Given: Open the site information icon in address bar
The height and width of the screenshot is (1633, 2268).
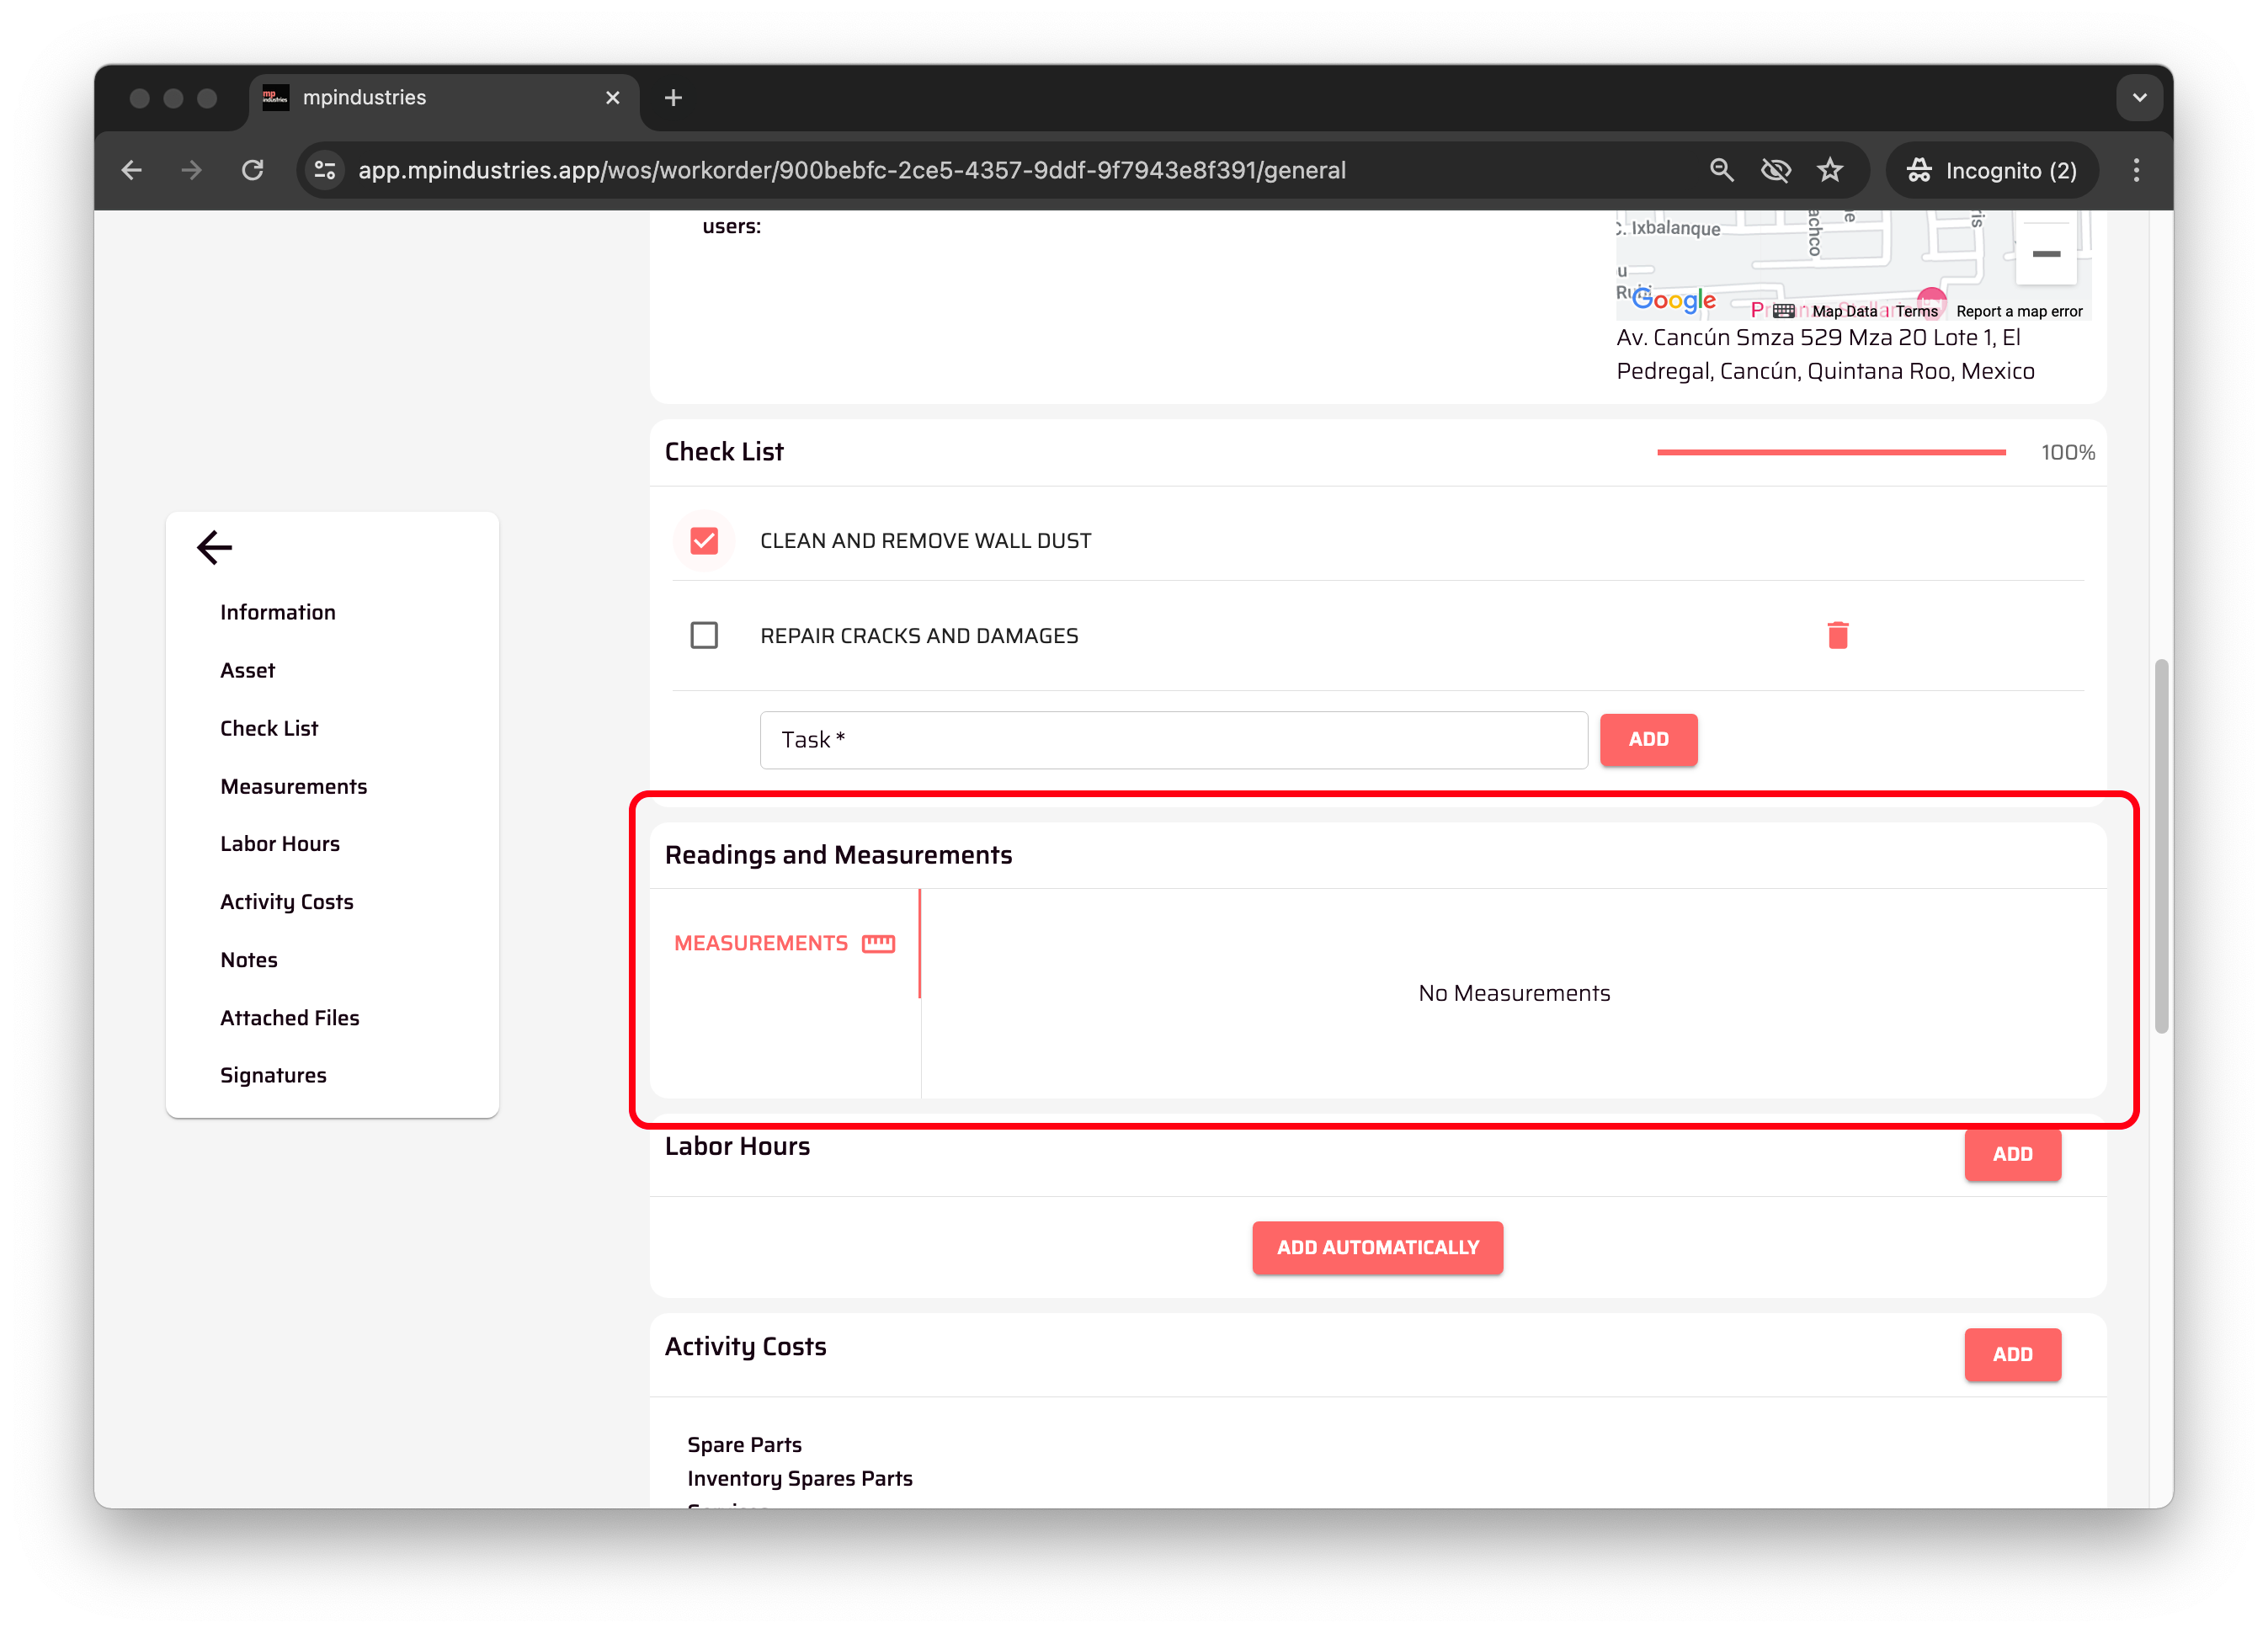Looking at the screenshot, I should (x=325, y=170).
